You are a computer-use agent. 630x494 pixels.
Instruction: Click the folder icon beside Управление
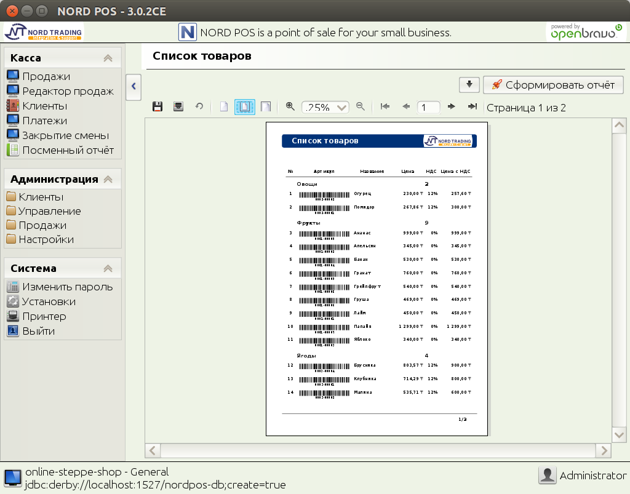(x=11, y=210)
